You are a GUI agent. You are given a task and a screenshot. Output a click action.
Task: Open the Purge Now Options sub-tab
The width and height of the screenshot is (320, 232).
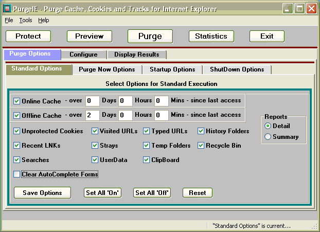[107, 69]
